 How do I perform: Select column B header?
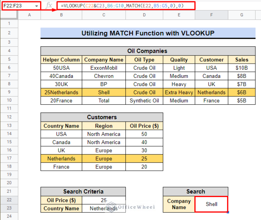click(61, 15)
